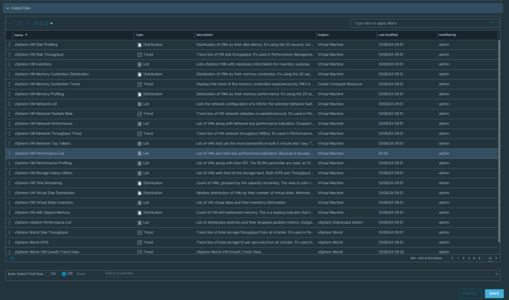Collapse the Output Data section
The height and width of the screenshot is (300, 509).
[8, 8]
